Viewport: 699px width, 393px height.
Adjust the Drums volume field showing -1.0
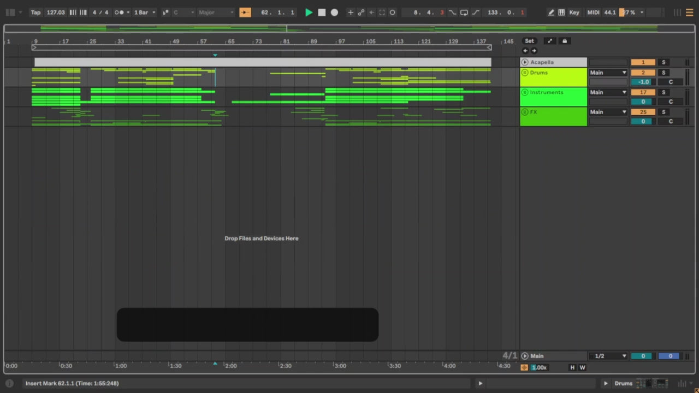(643, 82)
